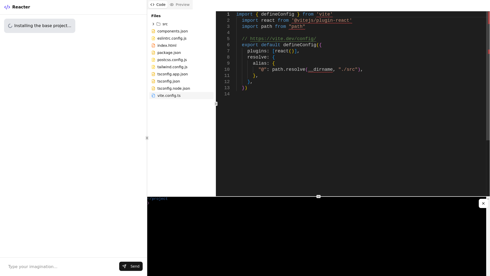Click the Reacter title text
Screen dimensions: 490x276
(x=21, y=7)
